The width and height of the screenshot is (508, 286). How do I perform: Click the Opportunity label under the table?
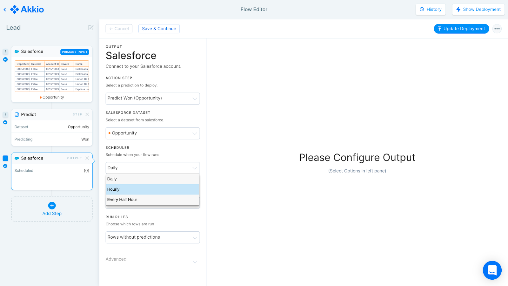(x=53, y=97)
